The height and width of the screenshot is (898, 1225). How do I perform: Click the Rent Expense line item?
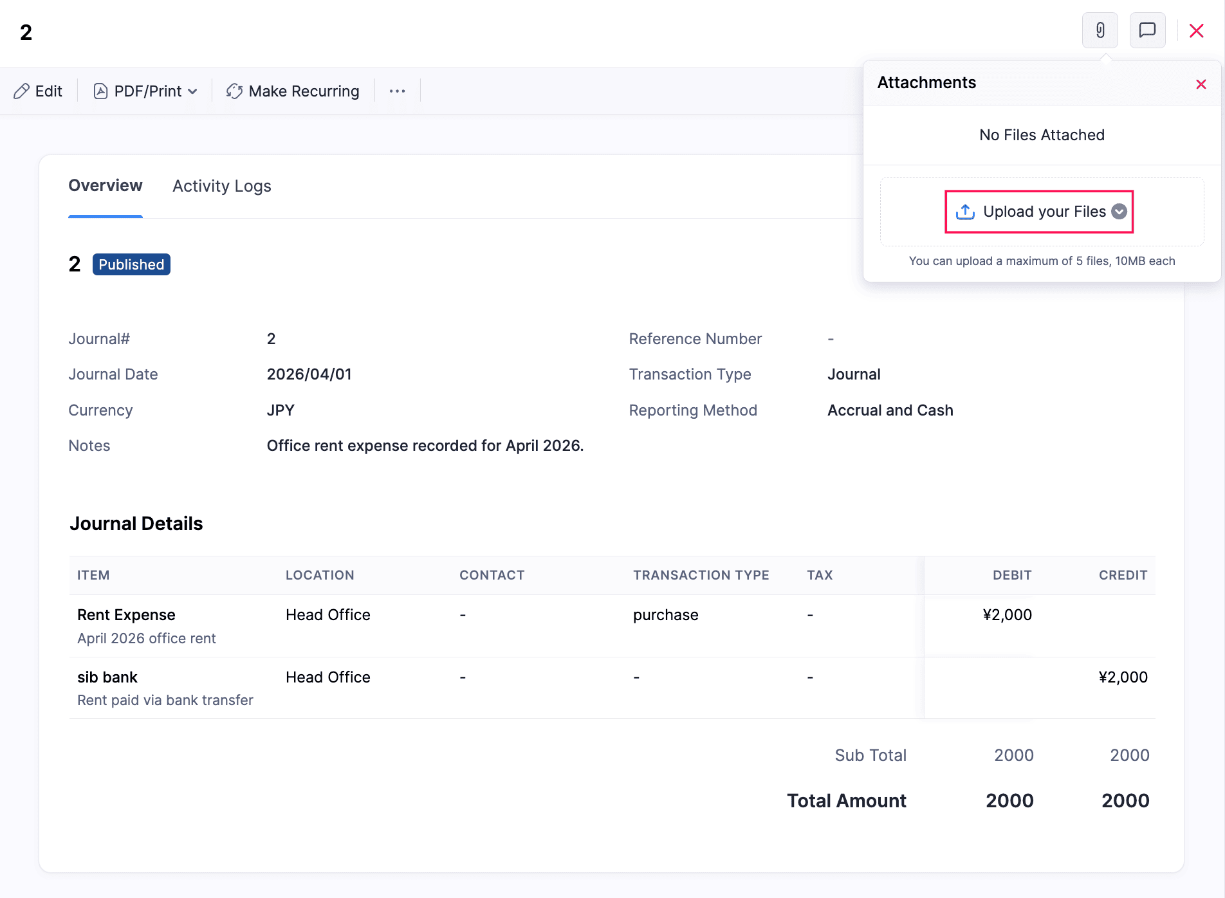(126, 615)
